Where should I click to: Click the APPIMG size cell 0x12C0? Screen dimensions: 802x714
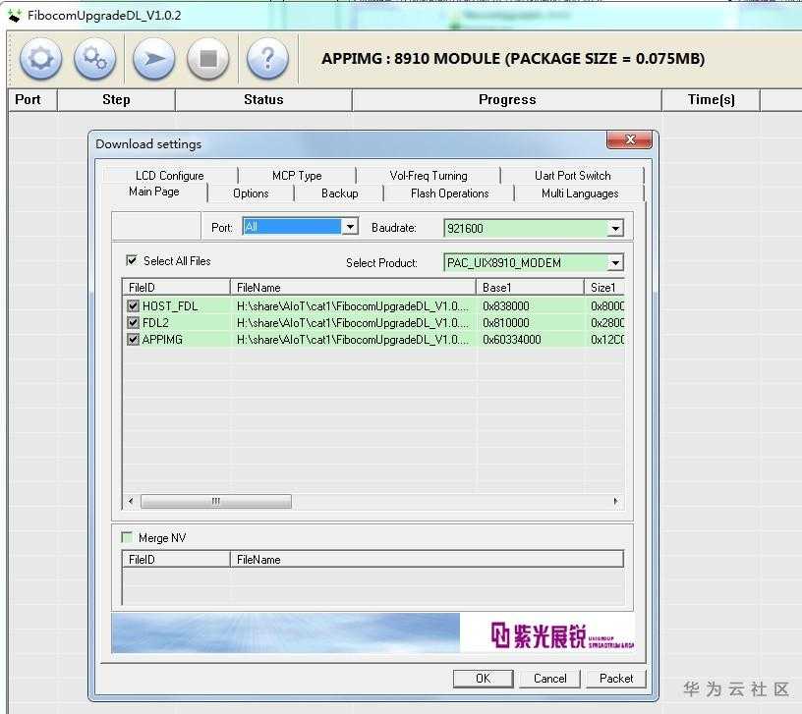point(605,340)
